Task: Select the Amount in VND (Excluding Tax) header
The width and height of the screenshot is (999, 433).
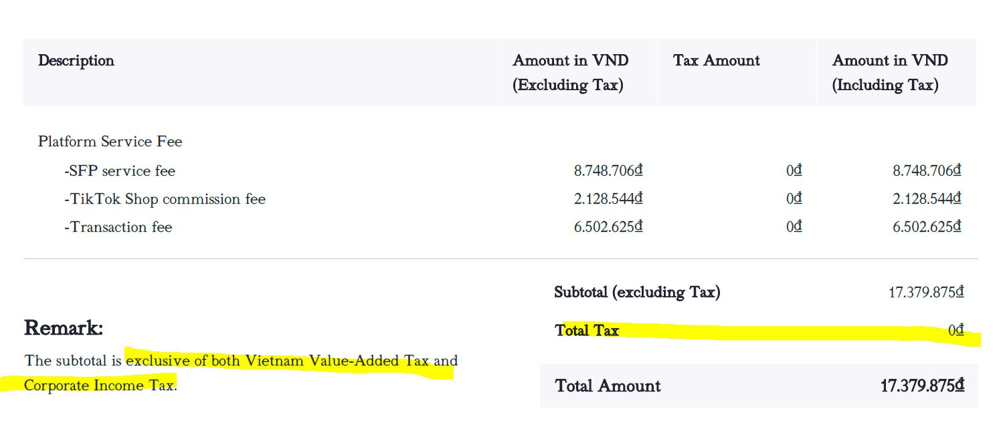Action: (570, 72)
